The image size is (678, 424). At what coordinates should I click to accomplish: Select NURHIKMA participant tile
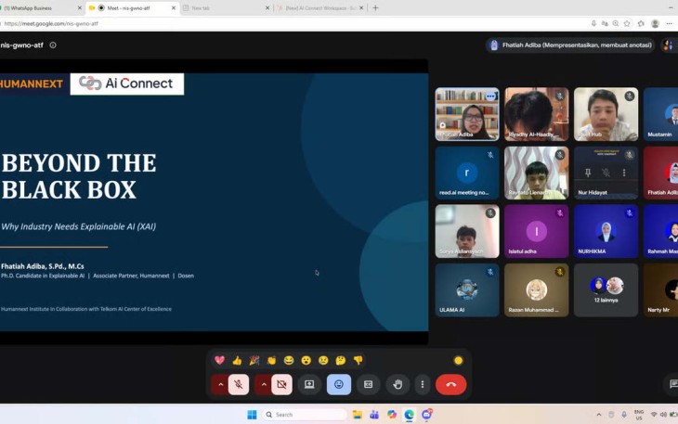click(606, 231)
